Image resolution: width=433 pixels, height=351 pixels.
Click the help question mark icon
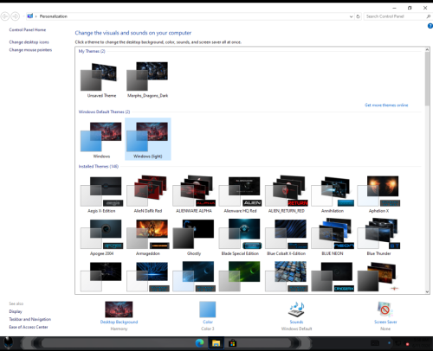[430, 26]
